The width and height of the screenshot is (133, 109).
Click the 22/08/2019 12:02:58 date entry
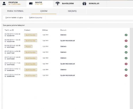coord(12,34)
